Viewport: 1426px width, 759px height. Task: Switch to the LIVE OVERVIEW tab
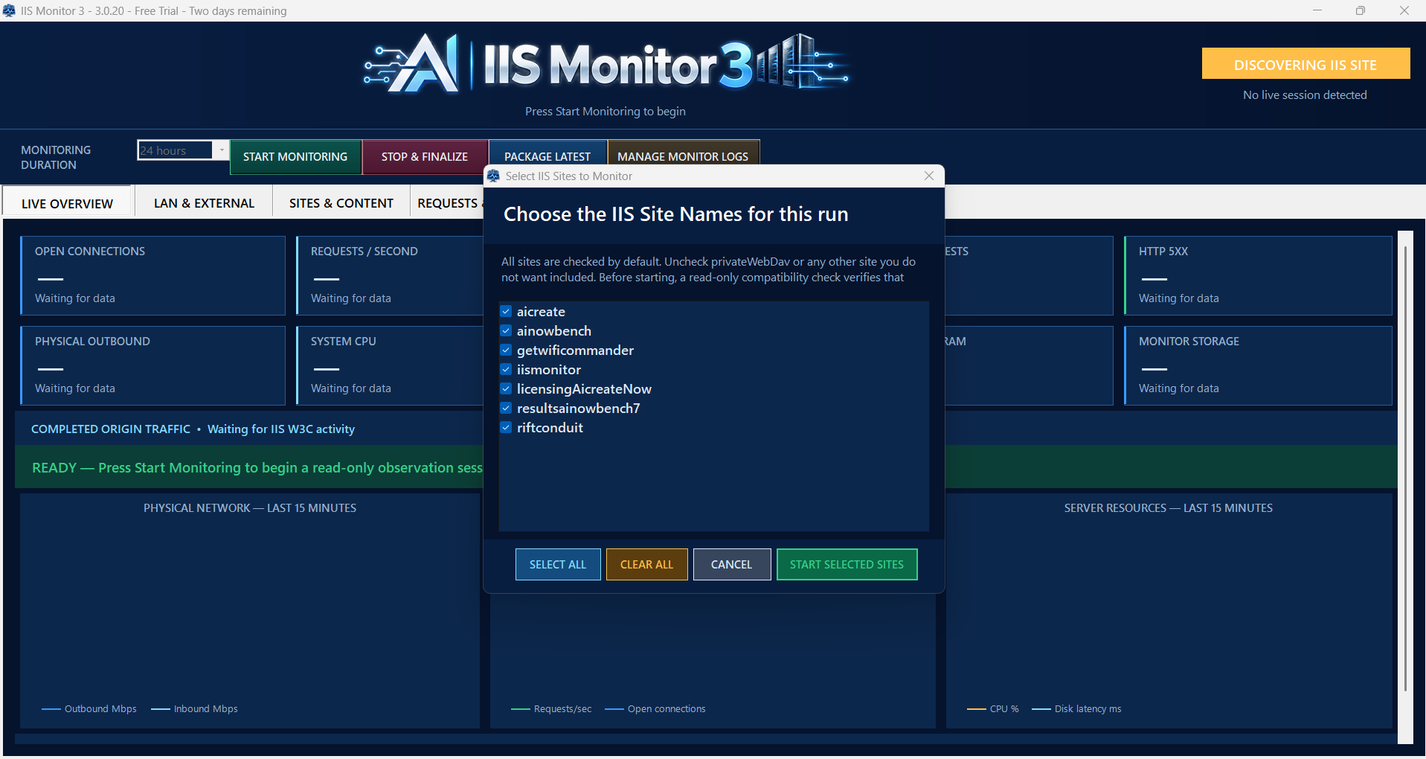[67, 203]
